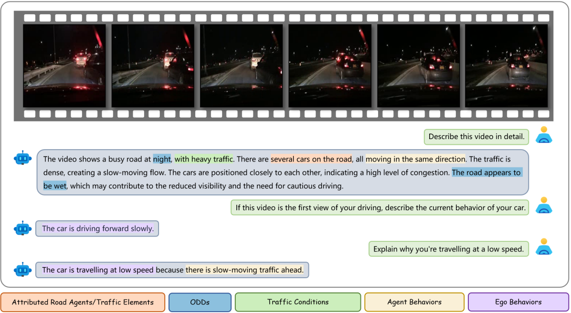Viewport: 571px width, 313px height.
Task: Click user avatar beside 'Describe this video in detail'
Action: (544, 135)
